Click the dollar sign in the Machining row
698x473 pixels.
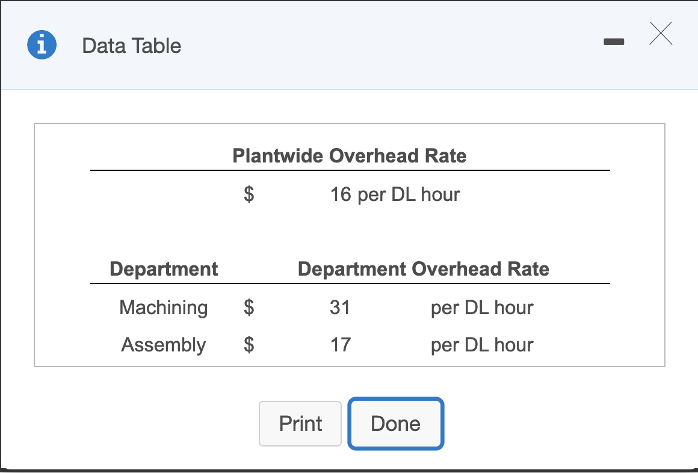click(x=247, y=308)
